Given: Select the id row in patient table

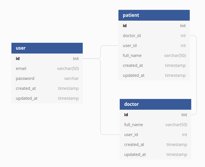Looking at the screenshot, I should 154,26.
